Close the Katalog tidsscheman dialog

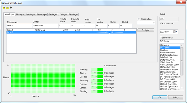coord(181,2)
